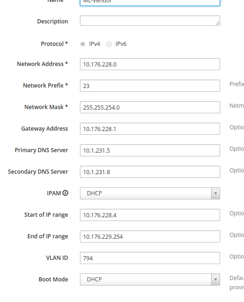Click the VLAN ID field

[x=150, y=258]
